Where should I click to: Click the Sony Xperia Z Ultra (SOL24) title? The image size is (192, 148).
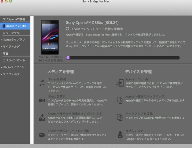tap(92, 22)
